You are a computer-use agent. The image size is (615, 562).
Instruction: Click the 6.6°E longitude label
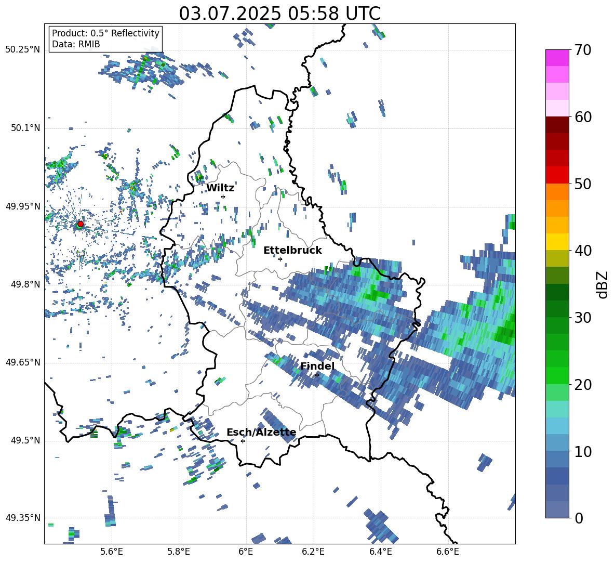pos(448,552)
